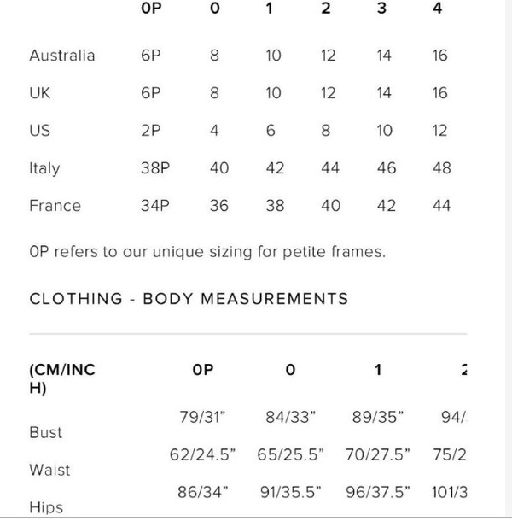
Task: Select the Bust row label
Action: [x=46, y=433]
